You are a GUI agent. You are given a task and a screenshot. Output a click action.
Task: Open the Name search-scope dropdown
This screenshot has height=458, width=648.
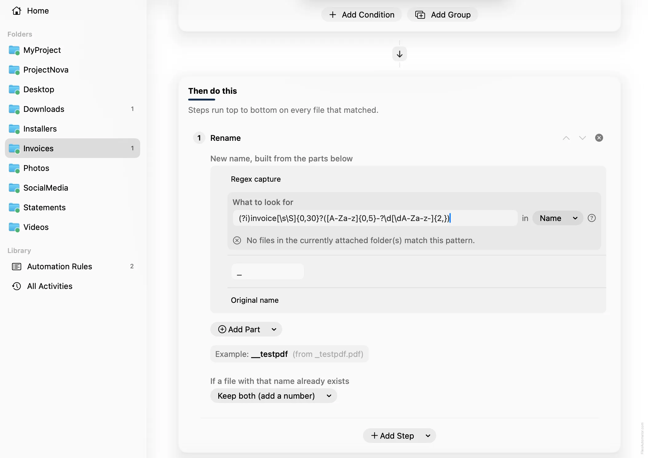click(558, 218)
